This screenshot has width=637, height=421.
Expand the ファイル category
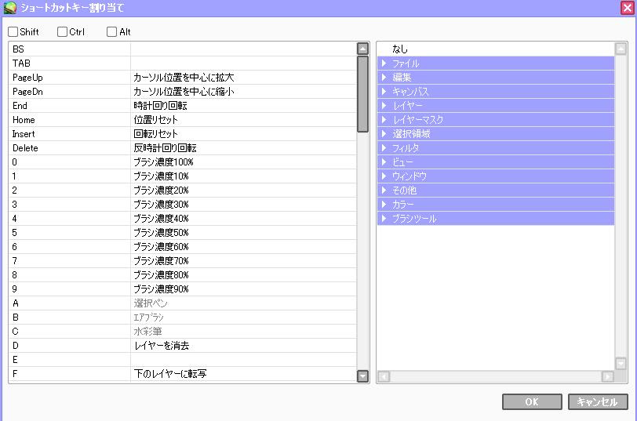tap(384, 64)
